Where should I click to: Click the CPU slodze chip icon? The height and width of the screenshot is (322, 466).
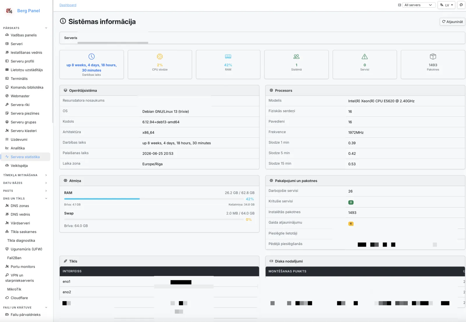pos(160,57)
